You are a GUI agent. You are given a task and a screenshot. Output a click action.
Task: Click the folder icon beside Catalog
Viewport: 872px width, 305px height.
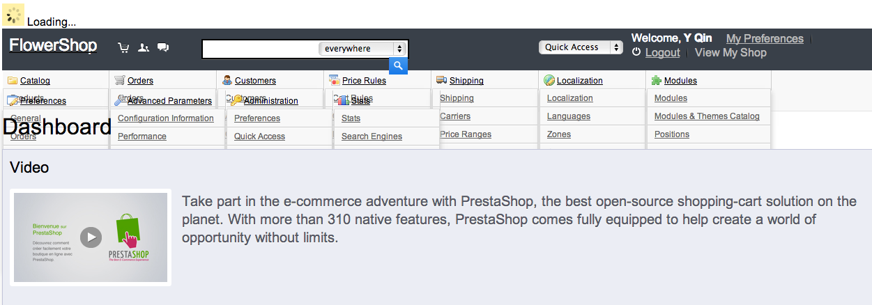[13, 81]
